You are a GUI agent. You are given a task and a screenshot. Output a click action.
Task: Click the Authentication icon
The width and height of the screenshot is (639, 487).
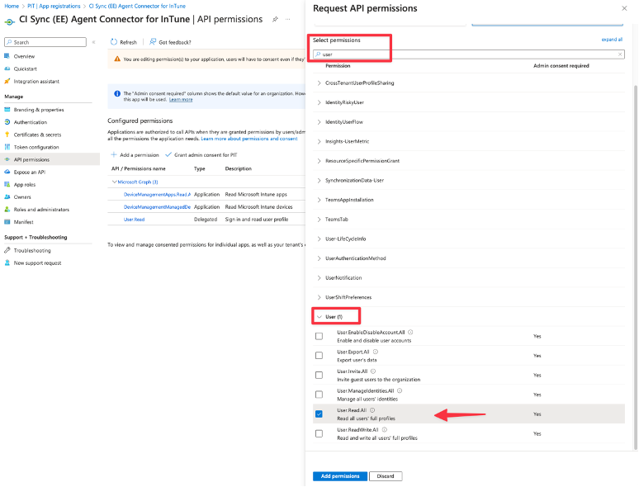[7, 122]
